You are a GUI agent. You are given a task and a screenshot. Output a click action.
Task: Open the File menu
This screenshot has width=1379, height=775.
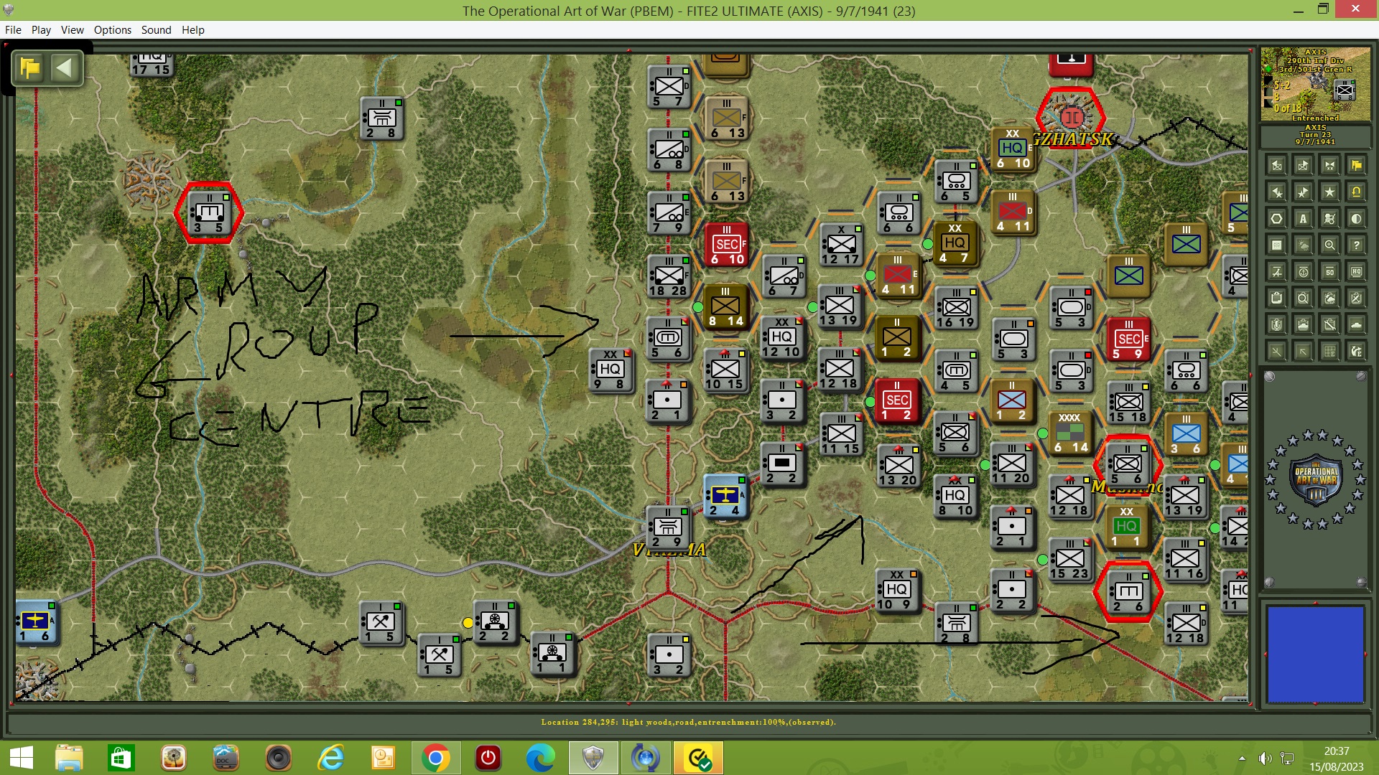[13, 30]
